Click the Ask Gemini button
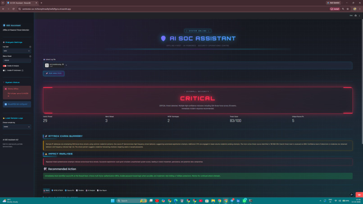This screenshot has width=363, height=204. tap(333, 3)
